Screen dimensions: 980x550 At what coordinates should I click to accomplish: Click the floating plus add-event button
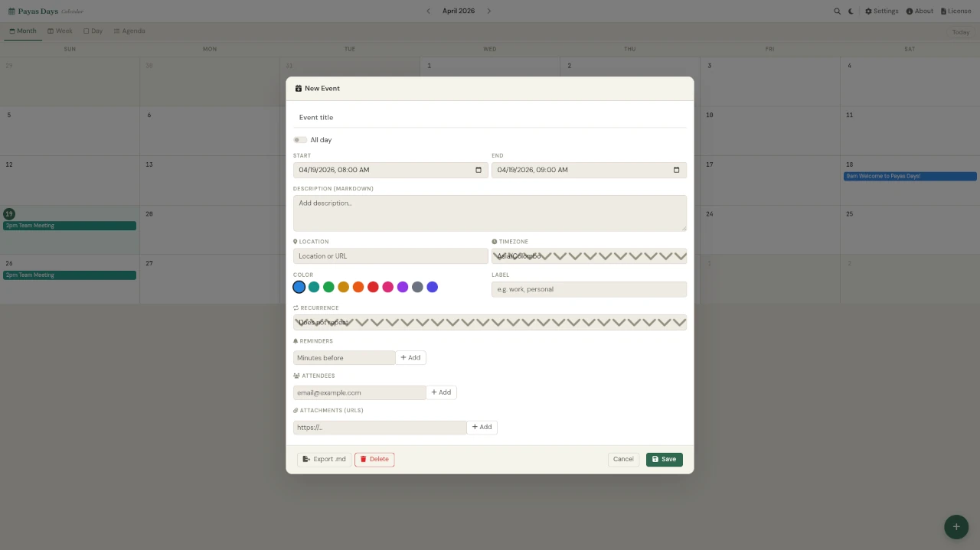pyautogui.click(x=955, y=527)
